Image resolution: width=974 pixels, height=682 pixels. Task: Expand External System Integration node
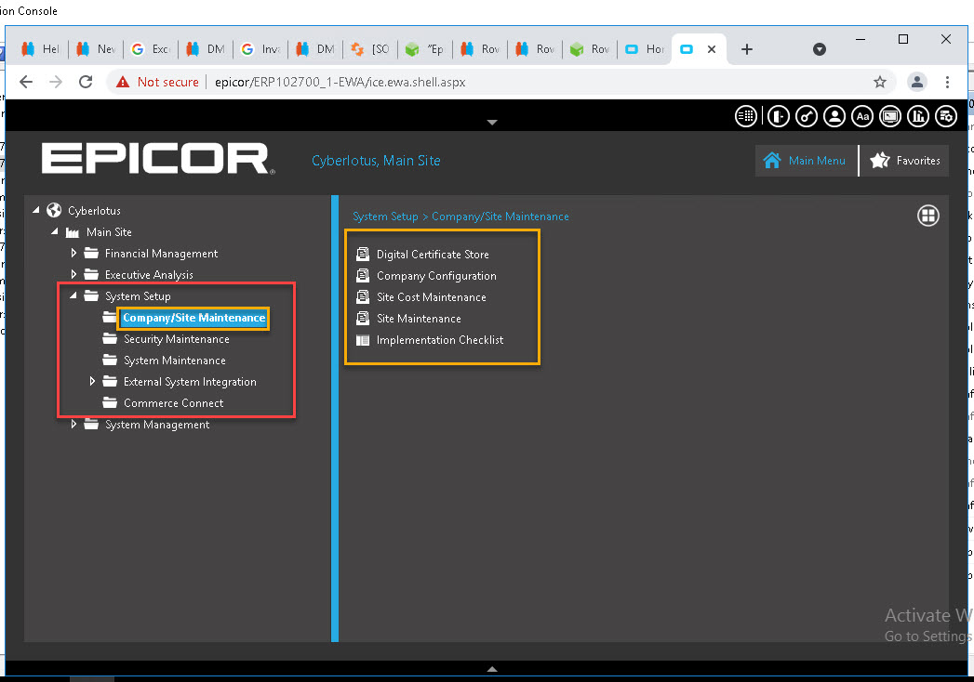[x=92, y=381]
